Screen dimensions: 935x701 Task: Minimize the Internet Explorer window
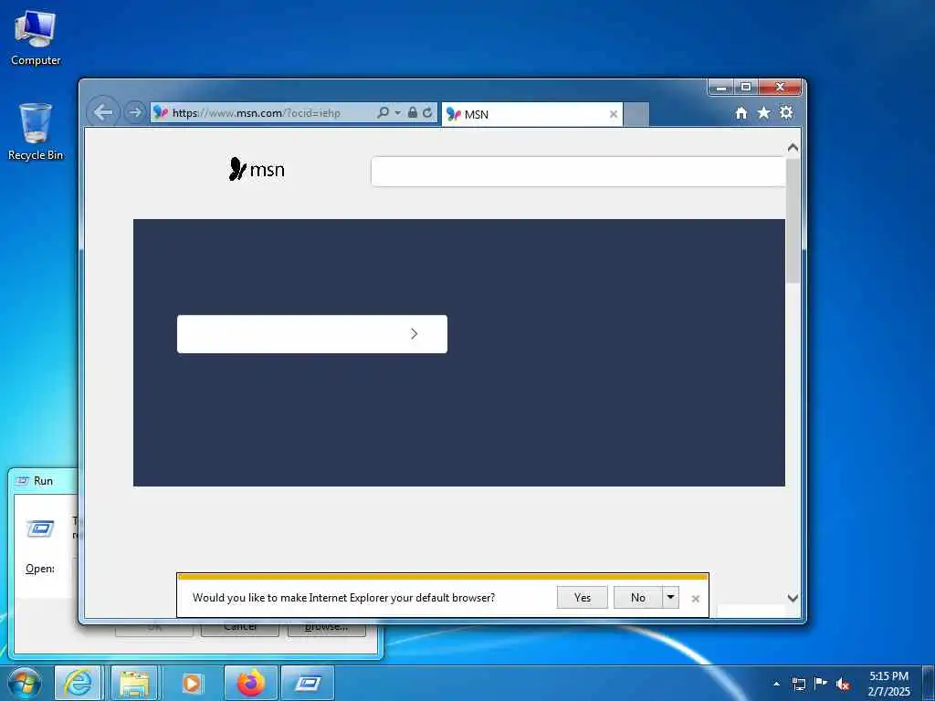tap(721, 87)
